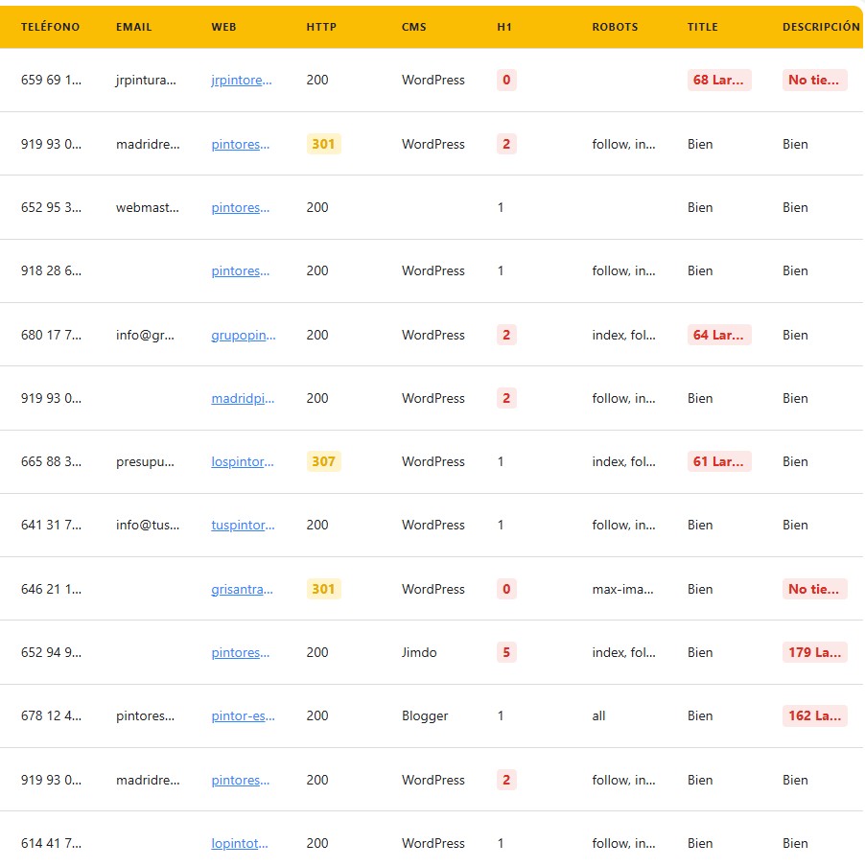This screenshot has height=867, width=865.
Task: Click the H1 badge showing 5
Action: click(x=506, y=653)
